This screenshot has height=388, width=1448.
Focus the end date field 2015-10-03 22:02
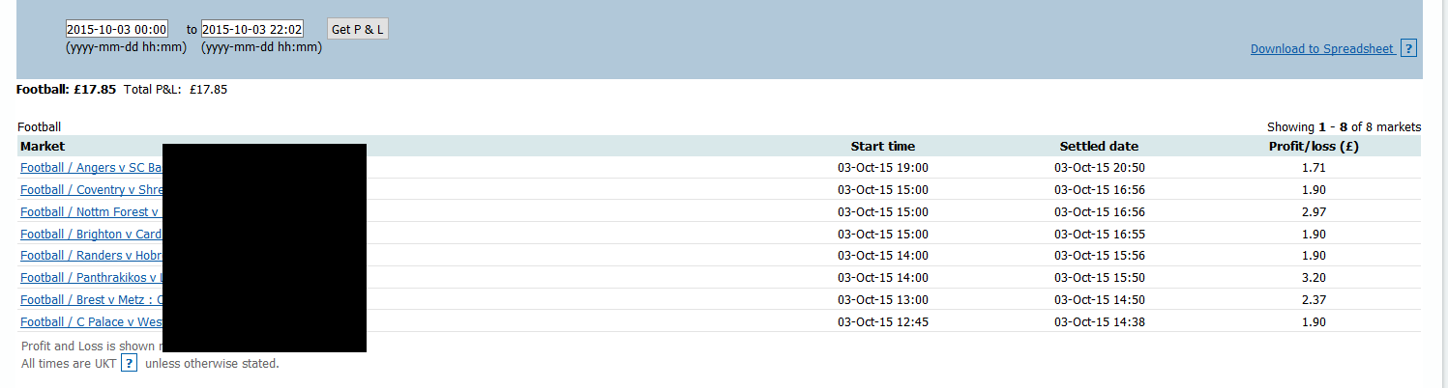coord(252,29)
